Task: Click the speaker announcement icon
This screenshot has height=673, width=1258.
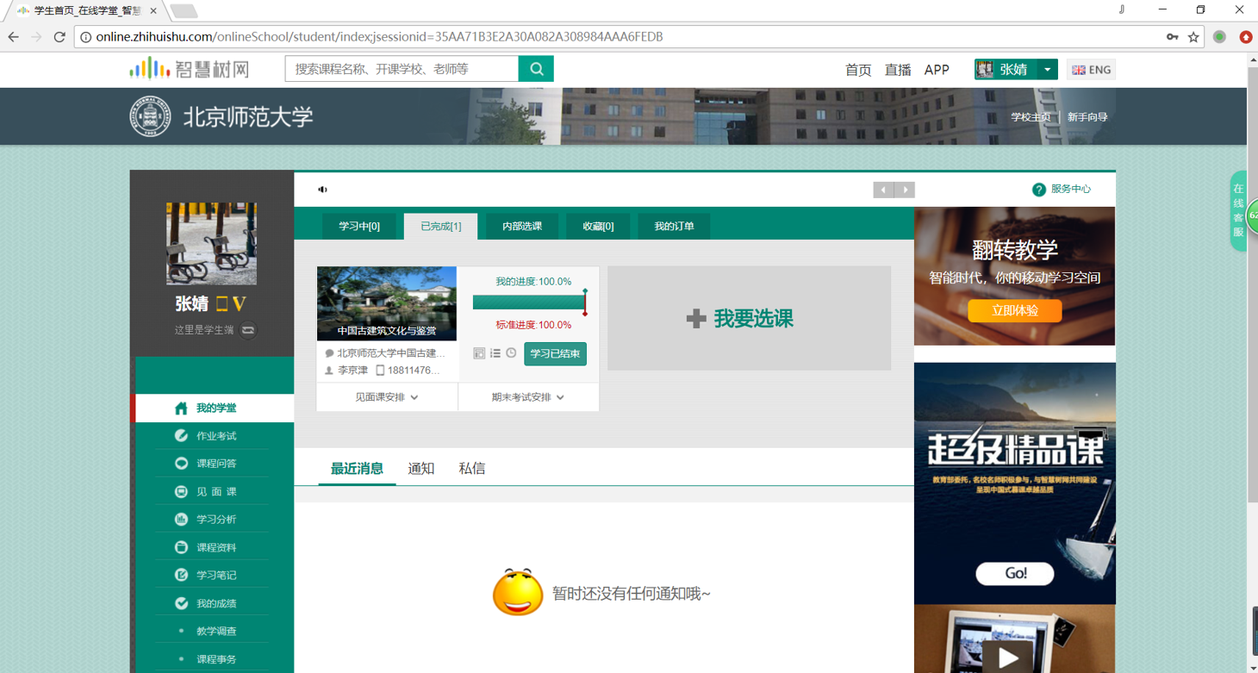Action: [x=322, y=190]
